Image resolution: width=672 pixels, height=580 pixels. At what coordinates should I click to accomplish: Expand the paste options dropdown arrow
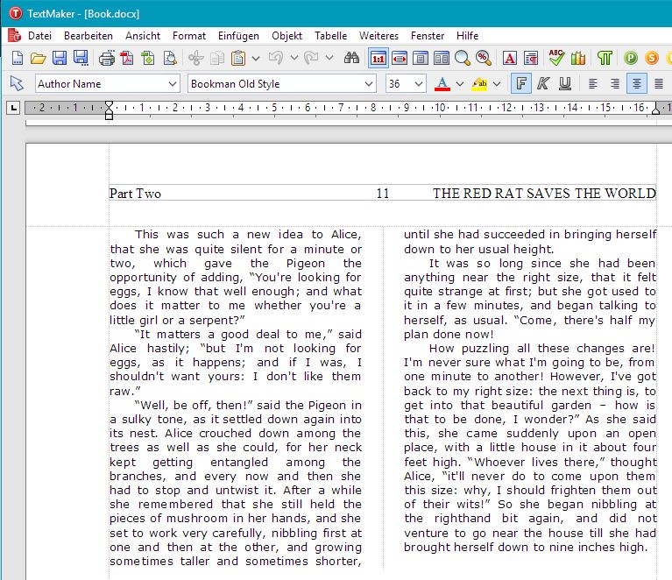pos(256,58)
